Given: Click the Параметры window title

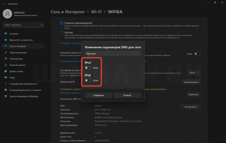Looking at the screenshot, I should click(13, 4).
